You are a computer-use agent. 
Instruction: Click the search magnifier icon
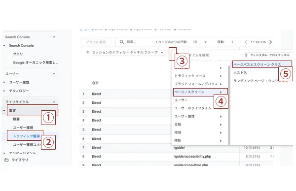[122, 42]
